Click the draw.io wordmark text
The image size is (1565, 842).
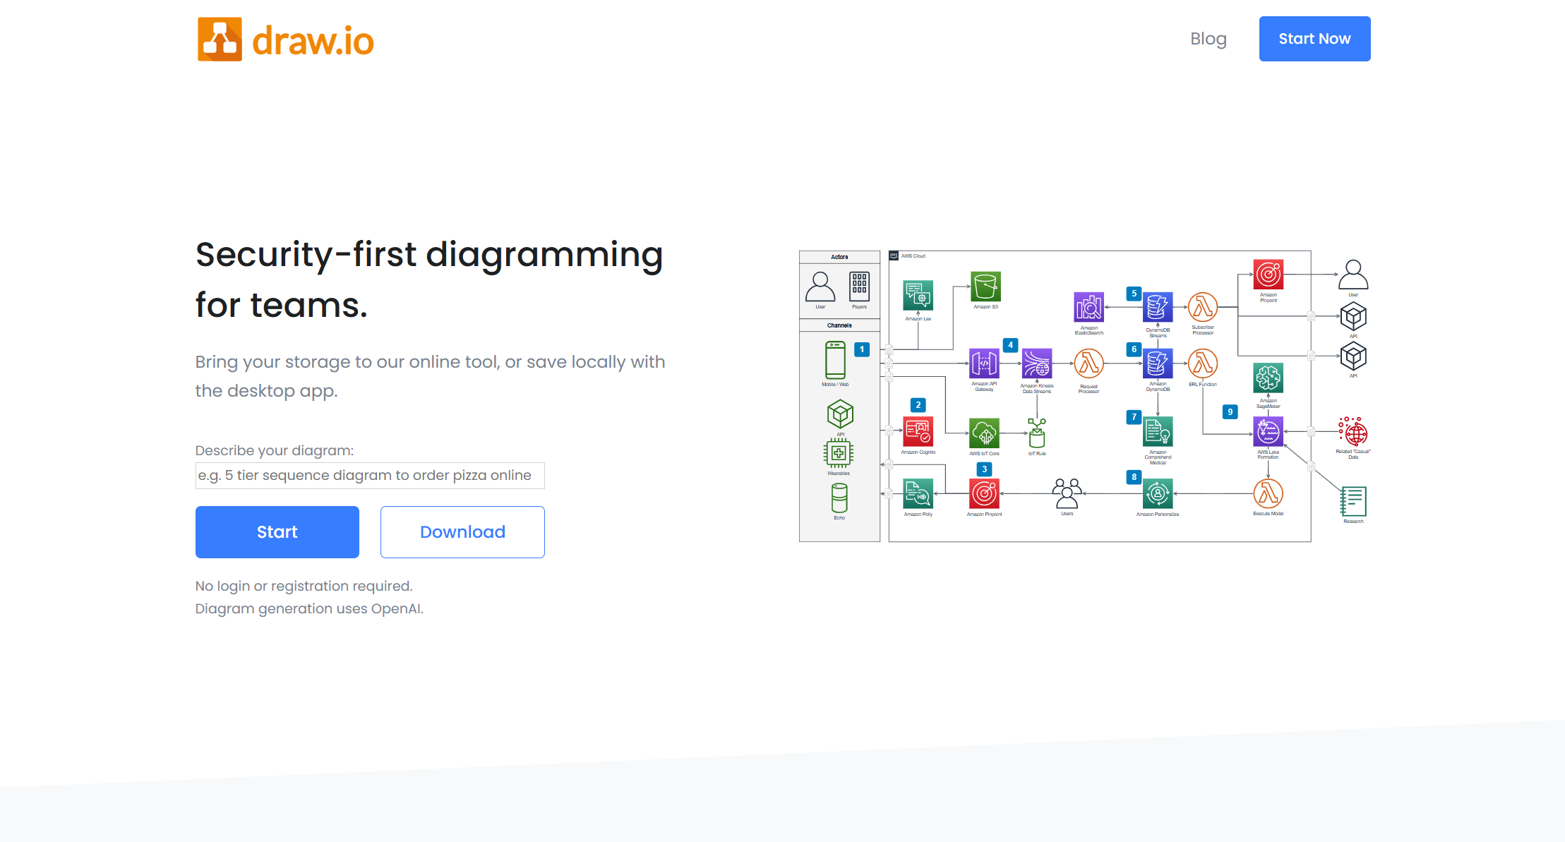[313, 41]
